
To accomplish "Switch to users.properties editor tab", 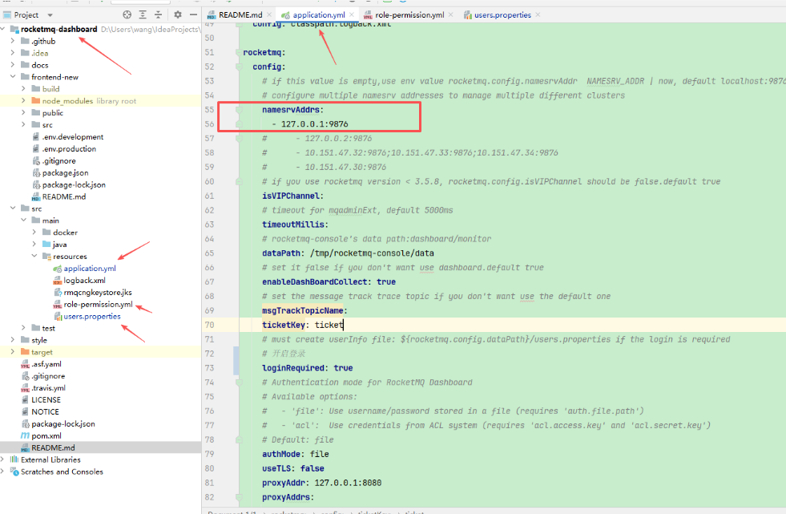I will [503, 15].
